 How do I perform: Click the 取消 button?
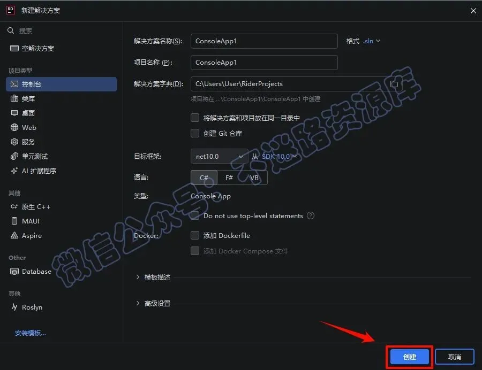click(x=455, y=357)
